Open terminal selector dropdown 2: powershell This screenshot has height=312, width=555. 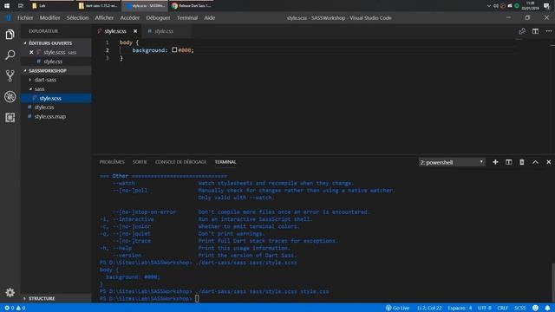(452, 162)
